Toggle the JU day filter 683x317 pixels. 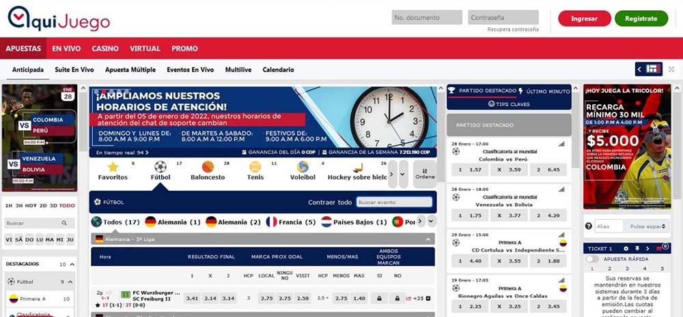click(70, 239)
